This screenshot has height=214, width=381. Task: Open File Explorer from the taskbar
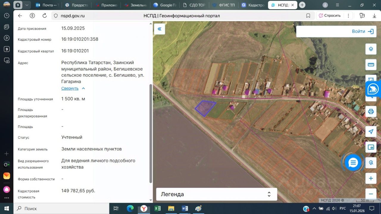tap(171, 208)
